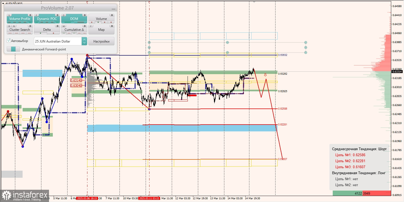Image resolution: width=404 pixels, height=202 pixels.
Task: Click Цель №2: 0.62281 in info panel
Action: (x=350, y=161)
